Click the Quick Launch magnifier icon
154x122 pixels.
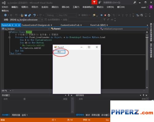coord(135,2)
